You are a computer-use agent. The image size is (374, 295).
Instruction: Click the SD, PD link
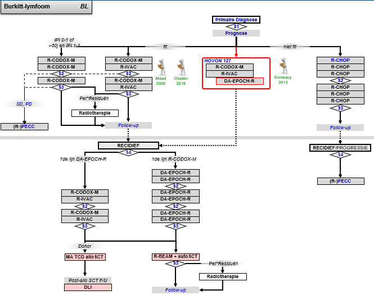(24, 104)
